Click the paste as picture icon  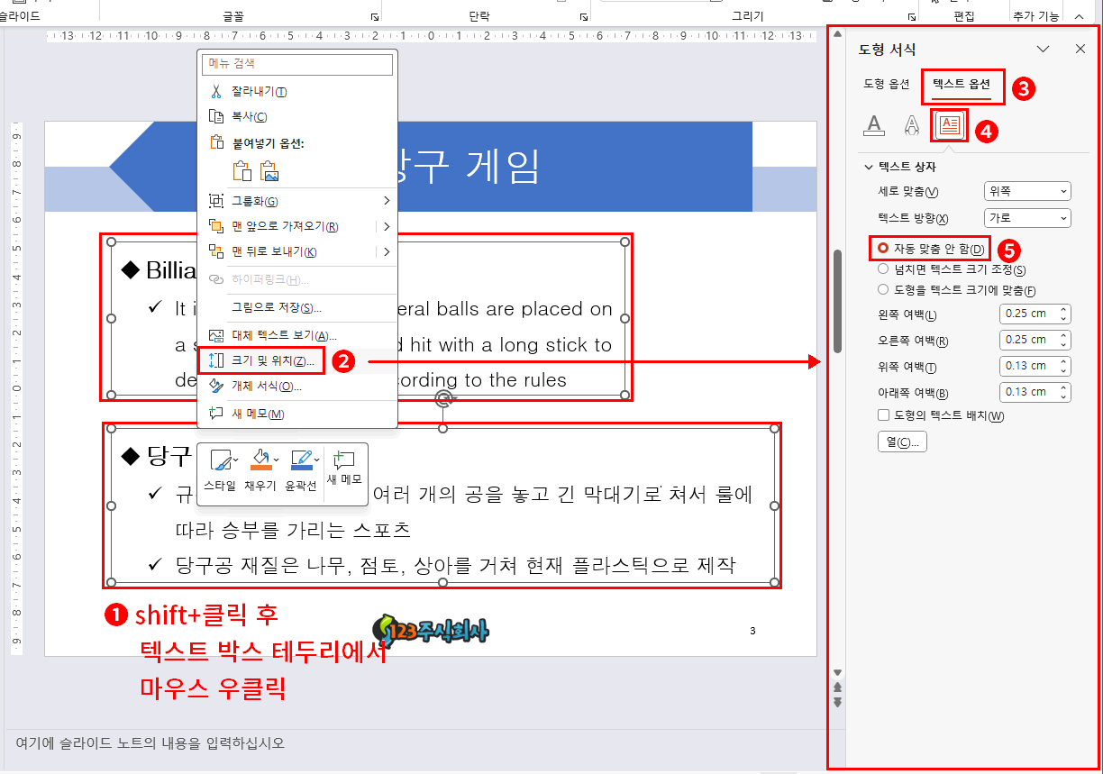click(x=269, y=171)
